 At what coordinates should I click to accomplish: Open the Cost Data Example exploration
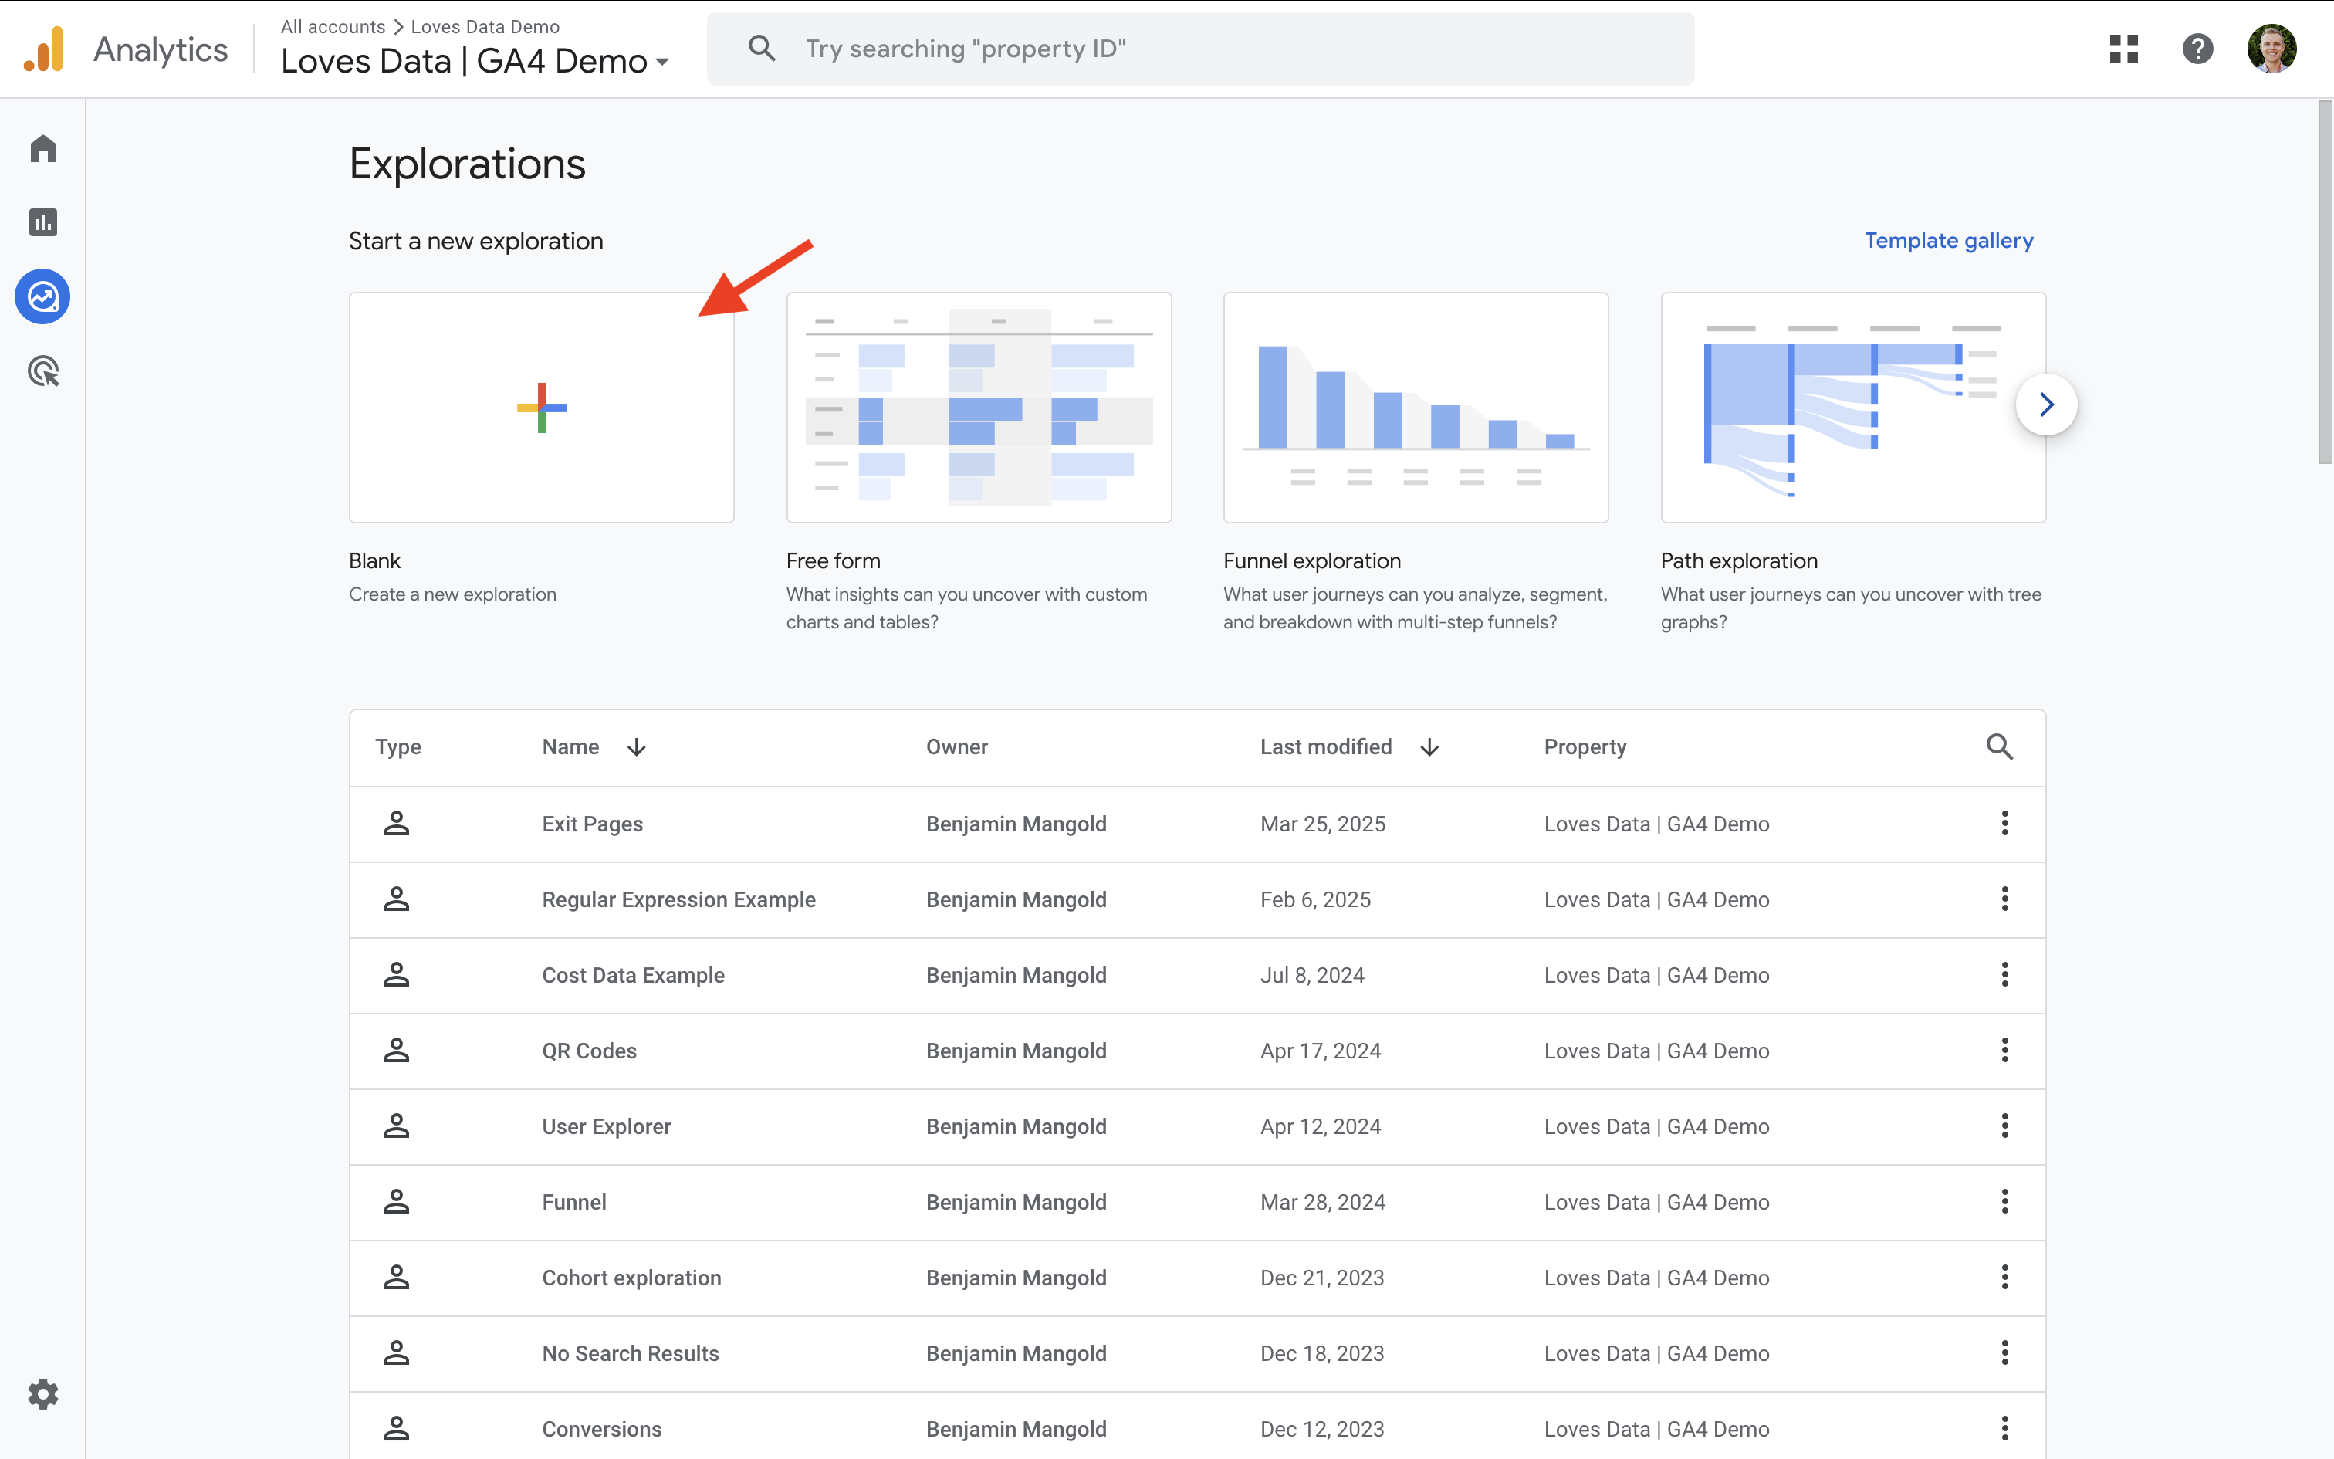point(633,974)
